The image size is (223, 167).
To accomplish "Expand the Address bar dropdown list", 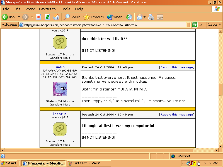I will [x=188, y=25].
